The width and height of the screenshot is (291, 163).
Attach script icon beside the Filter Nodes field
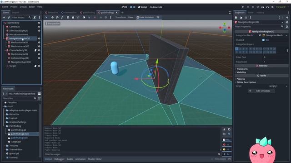[x=35, y=17]
